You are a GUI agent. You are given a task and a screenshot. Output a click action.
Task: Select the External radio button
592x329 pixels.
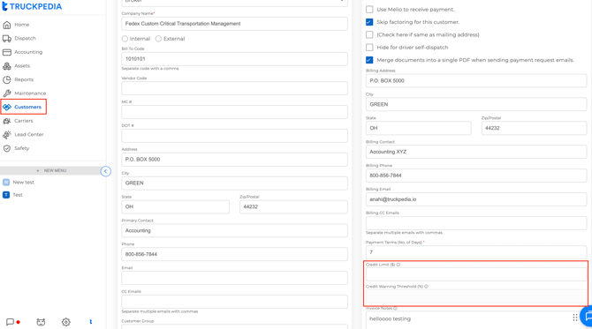(x=158, y=39)
